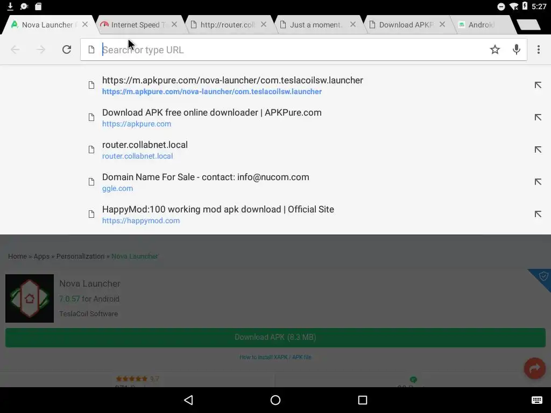Bookmark this page with star icon
Screen dimensions: 551x413
click(495, 49)
